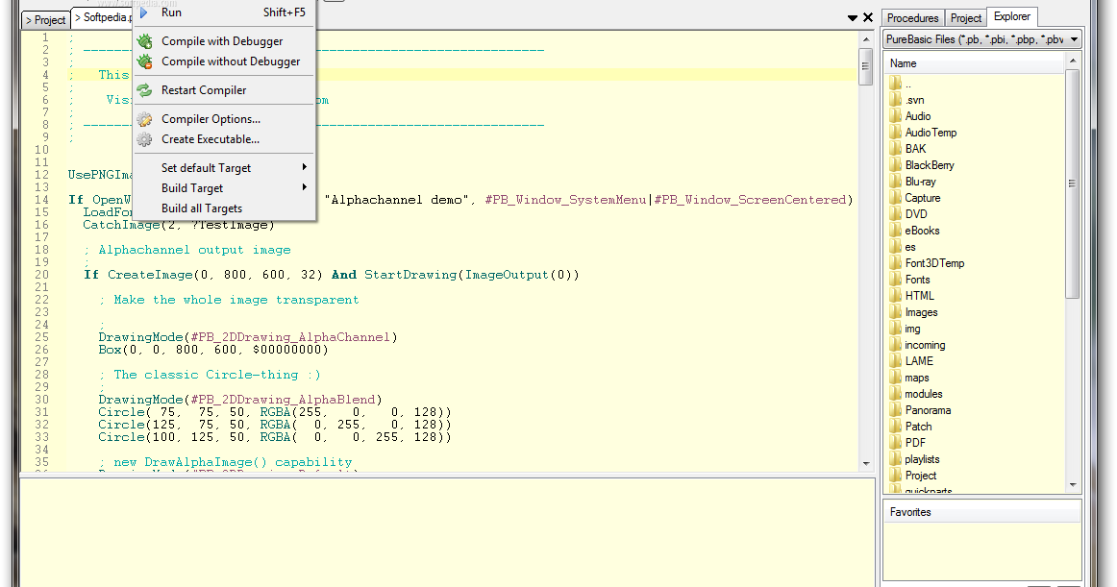This screenshot has height=587, width=1117.
Task: Switch to the Procedures tab
Action: click(x=912, y=18)
